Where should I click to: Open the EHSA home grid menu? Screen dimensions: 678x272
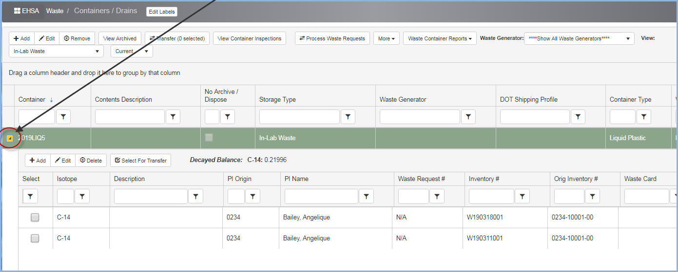pyautogui.click(x=27, y=11)
